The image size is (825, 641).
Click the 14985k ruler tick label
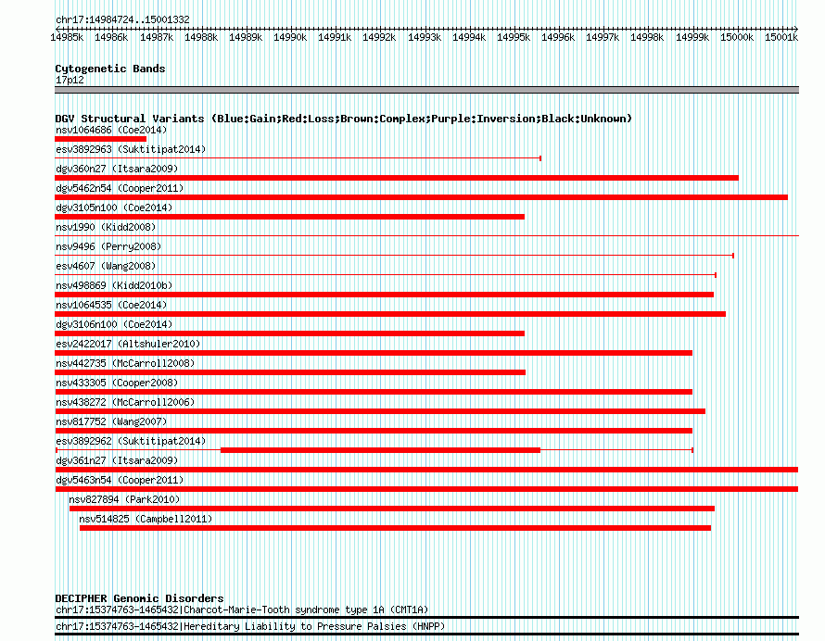click(67, 37)
